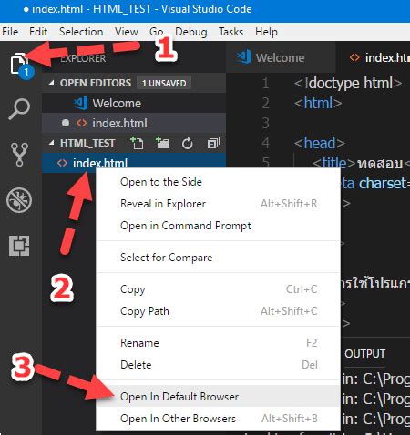Click the <head> tag line in editor
410x435 pixels.
[x=320, y=143]
